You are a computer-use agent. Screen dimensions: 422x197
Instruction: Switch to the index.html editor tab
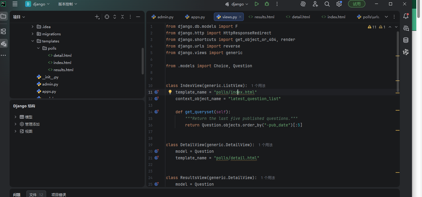click(333, 17)
